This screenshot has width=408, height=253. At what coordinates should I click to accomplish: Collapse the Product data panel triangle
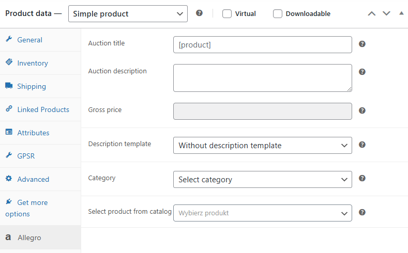pos(401,13)
